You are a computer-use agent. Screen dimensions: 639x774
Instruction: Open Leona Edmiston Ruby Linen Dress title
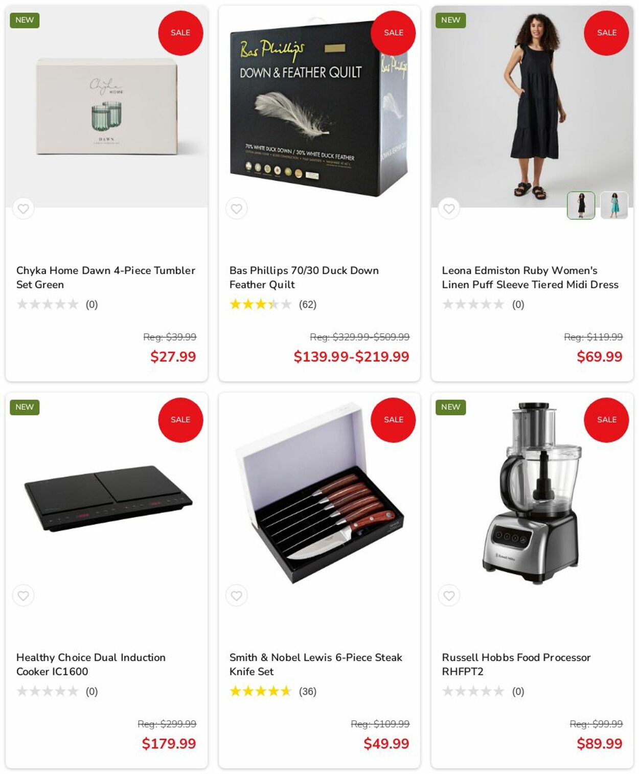pyautogui.click(x=530, y=277)
